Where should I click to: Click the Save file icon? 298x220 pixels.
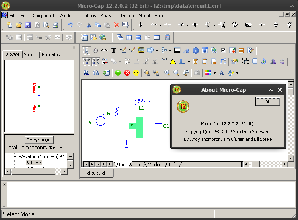(28, 25)
